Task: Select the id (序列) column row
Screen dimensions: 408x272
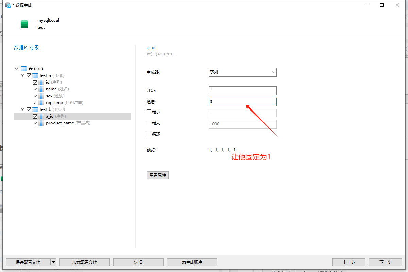Action: (x=72, y=82)
